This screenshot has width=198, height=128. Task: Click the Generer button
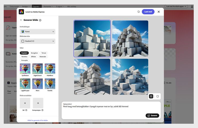(x=152, y=115)
